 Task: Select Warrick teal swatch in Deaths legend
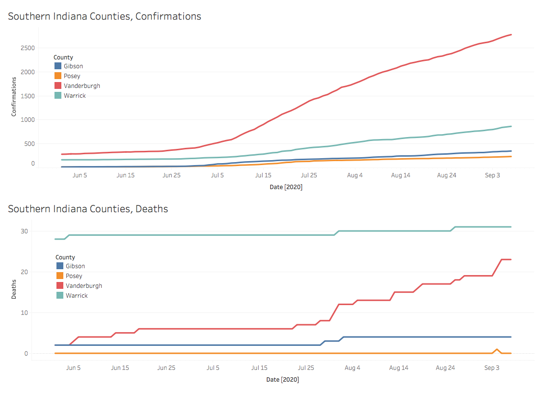coord(59,296)
